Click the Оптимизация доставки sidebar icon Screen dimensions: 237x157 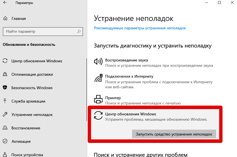[5, 74]
